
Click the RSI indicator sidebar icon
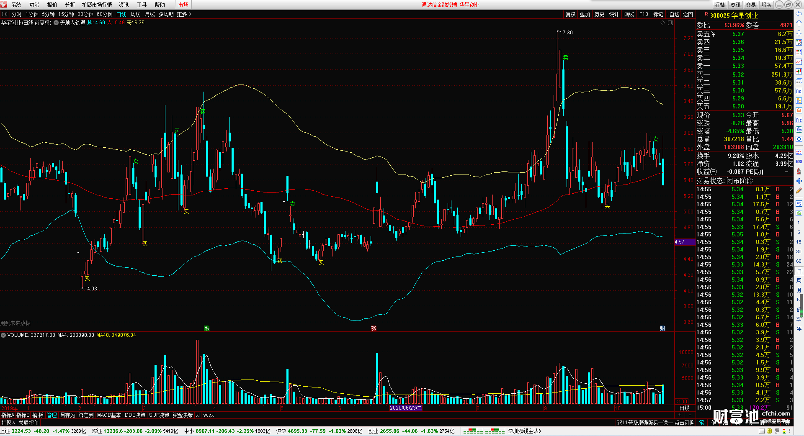click(x=799, y=162)
